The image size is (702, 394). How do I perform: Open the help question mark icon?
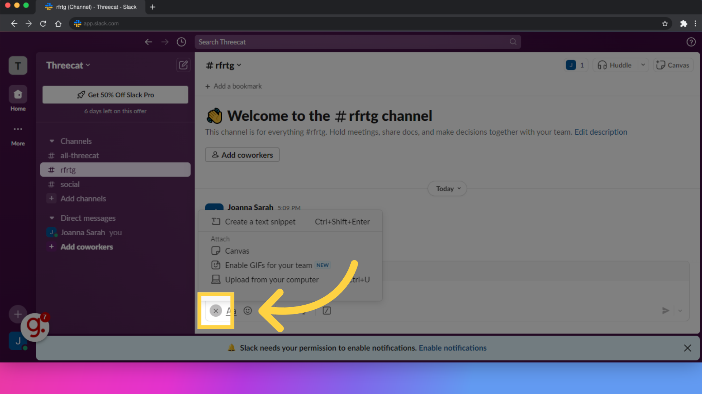(x=691, y=42)
